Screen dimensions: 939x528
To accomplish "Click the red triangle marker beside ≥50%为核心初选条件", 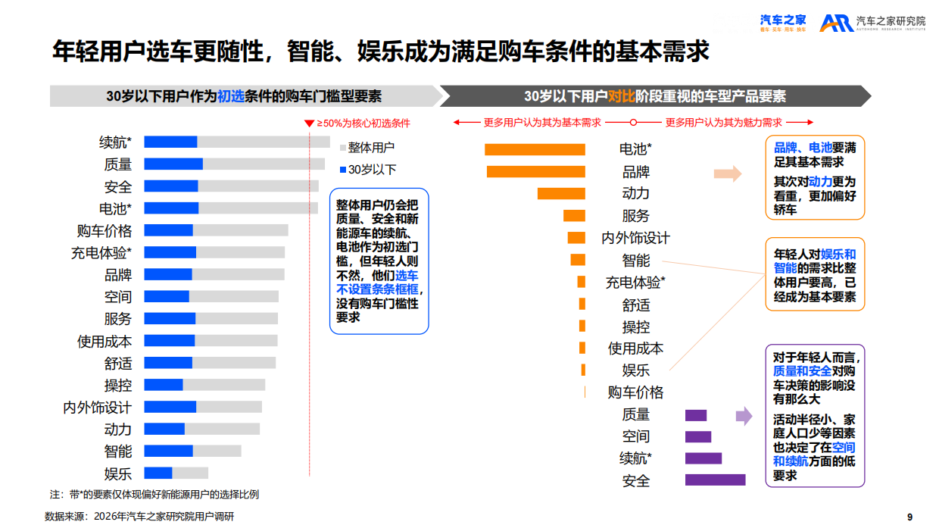I will point(309,121).
